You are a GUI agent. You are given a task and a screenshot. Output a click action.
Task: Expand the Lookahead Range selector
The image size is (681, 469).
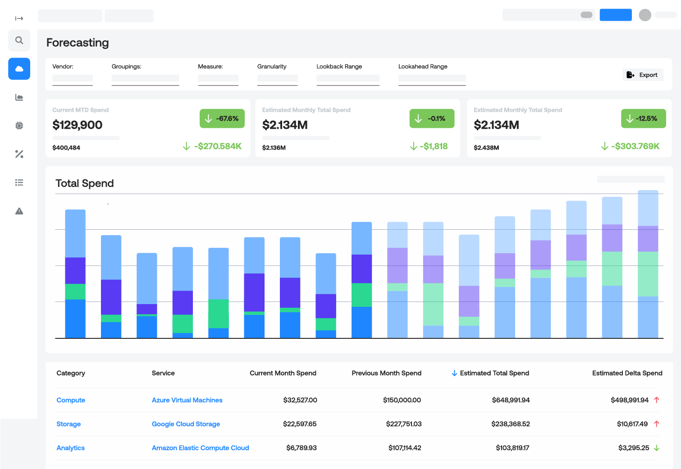(x=432, y=79)
